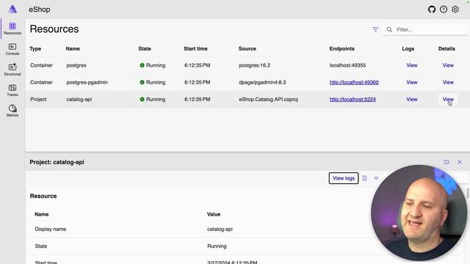Click Running state of postgres-pgadmin row
This screenshot has width=470, height=264.
coord(153,82)
